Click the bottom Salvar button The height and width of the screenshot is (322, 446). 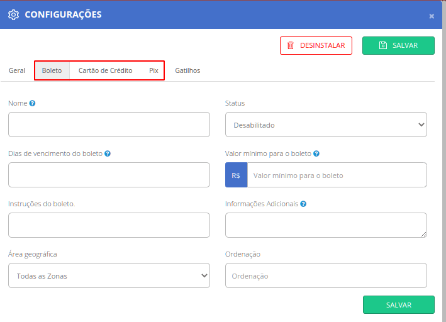(x=398, y=305)
